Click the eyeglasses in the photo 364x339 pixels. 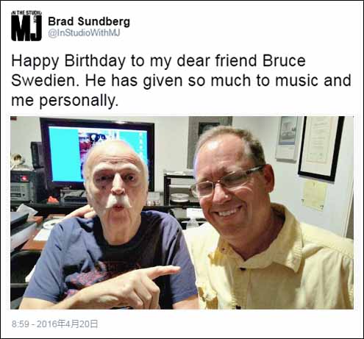pos(226,182)
